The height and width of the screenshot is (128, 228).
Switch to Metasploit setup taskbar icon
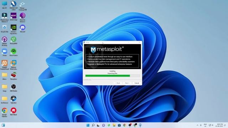140,125
